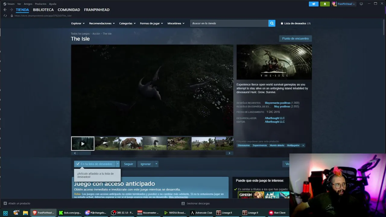The height and width of the screenshot is (217, 386).
Task: Open the Amigos menu
Action: [28, 4]
